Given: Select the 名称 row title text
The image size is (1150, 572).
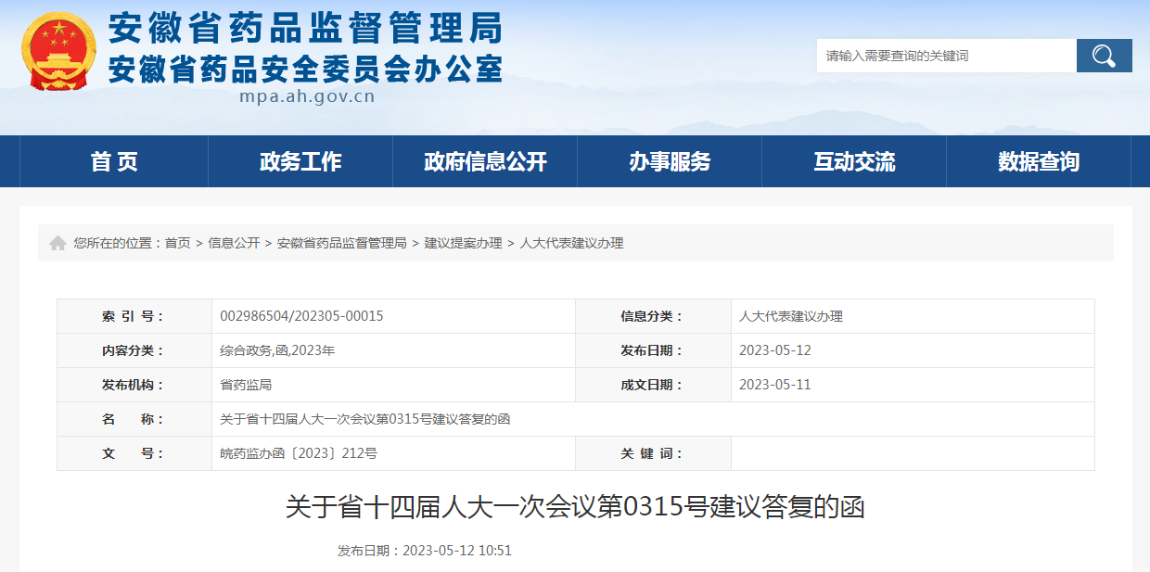Looking at the screenshot, I should [365, 419].
